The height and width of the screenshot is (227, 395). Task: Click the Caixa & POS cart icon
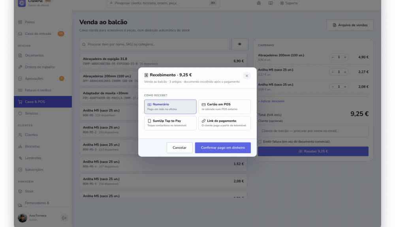pyautogui.click(x=20, y=102)
